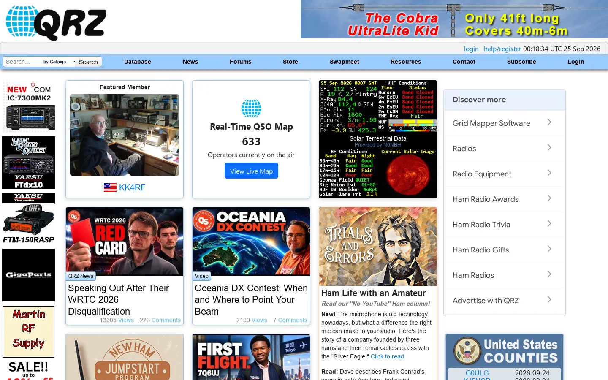
Task: Click the QRZ globe logo
Action: point(56,23)
